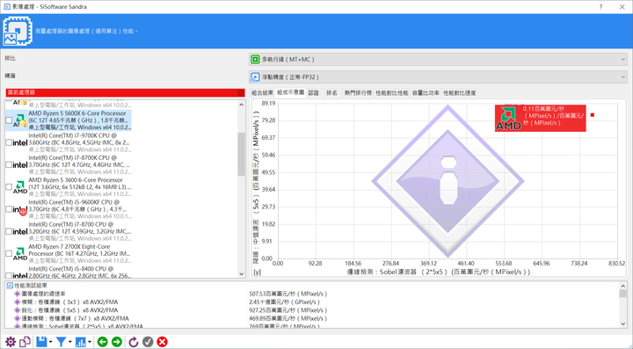Switch to the 容量比功率 tab

(426, 93)
